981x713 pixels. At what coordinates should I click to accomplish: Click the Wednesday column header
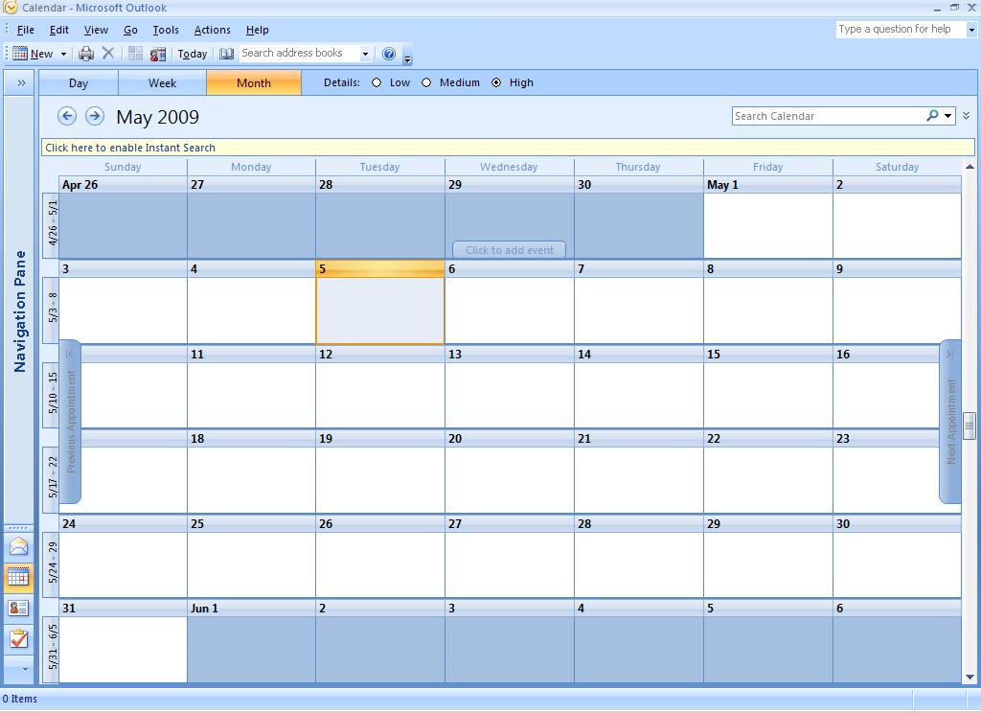click(x=509, y=167)
